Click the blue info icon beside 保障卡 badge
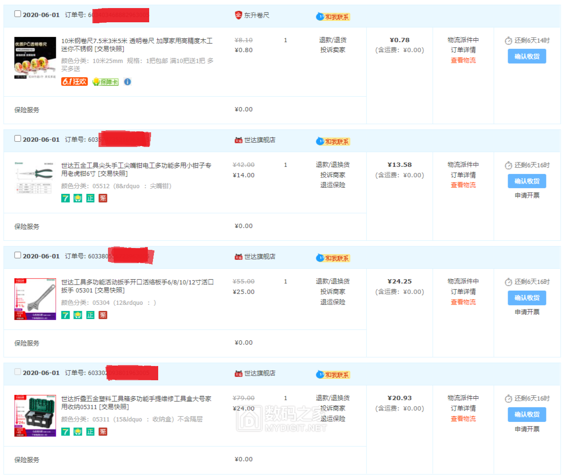Image resolution: width=565 pixels, height=476 pixels. pos(127,82)
